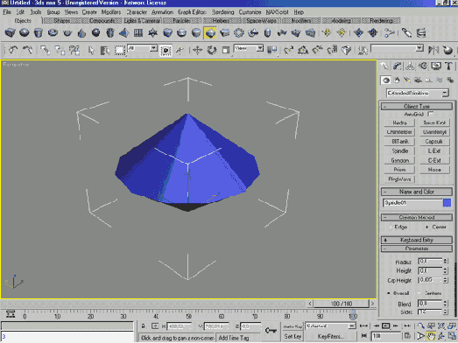This screenshot has height=343, width=458.
Task: Click the Cylinder primitive icon
Action: tap(39, 32)
